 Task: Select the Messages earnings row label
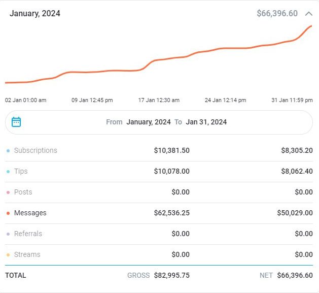(30, 213)
